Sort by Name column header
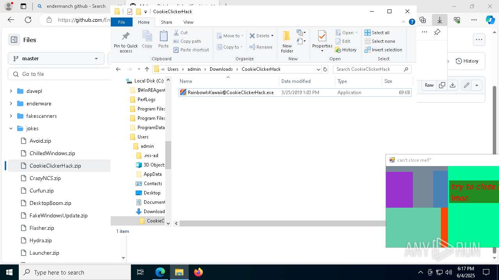The height and width of the screenshot is (280, 499). pos(228,81)
